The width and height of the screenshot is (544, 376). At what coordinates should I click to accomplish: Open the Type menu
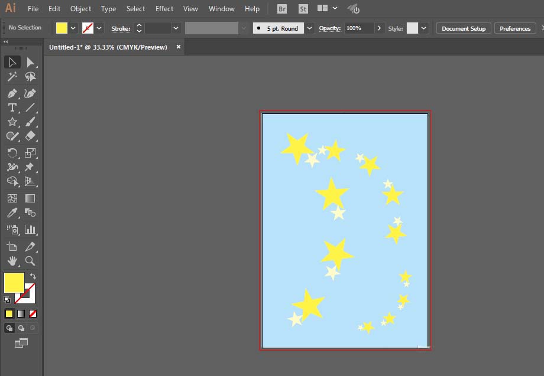pos(108,9)
